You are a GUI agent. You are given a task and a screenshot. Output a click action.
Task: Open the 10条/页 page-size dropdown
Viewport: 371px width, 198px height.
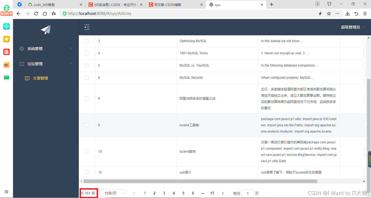(x=112, y=193)
